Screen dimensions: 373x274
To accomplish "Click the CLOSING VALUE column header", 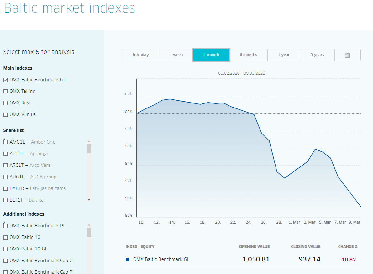I will pyautogui.click(x=306, y=247).
